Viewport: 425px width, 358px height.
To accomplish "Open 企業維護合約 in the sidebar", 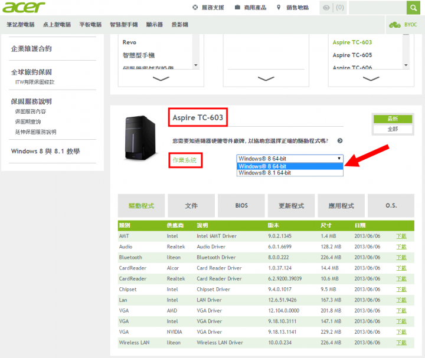I will point(31,49).
